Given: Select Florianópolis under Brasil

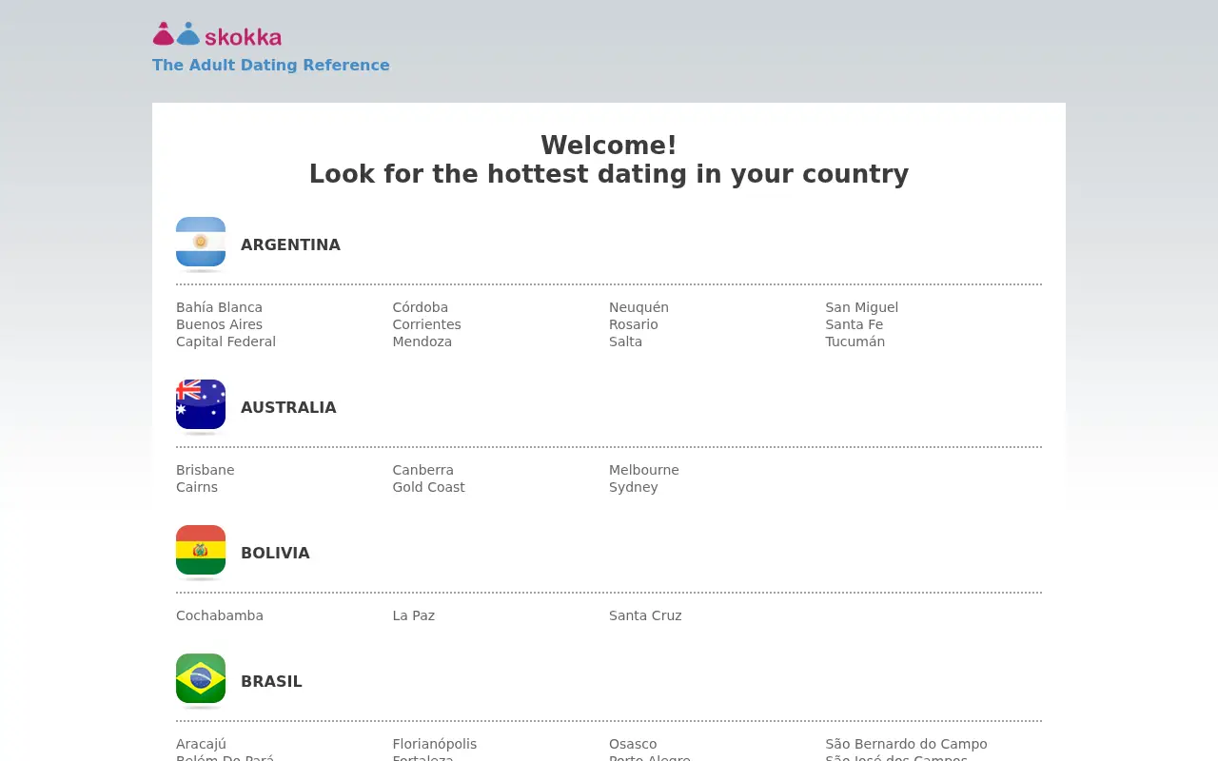Looking at the screenshot, I should 434,744.
